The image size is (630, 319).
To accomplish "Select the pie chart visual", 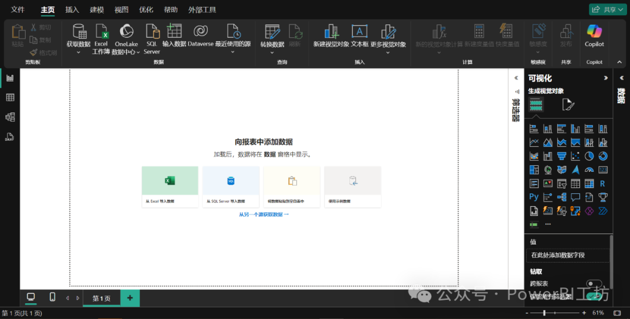I will tap(589, 156).
